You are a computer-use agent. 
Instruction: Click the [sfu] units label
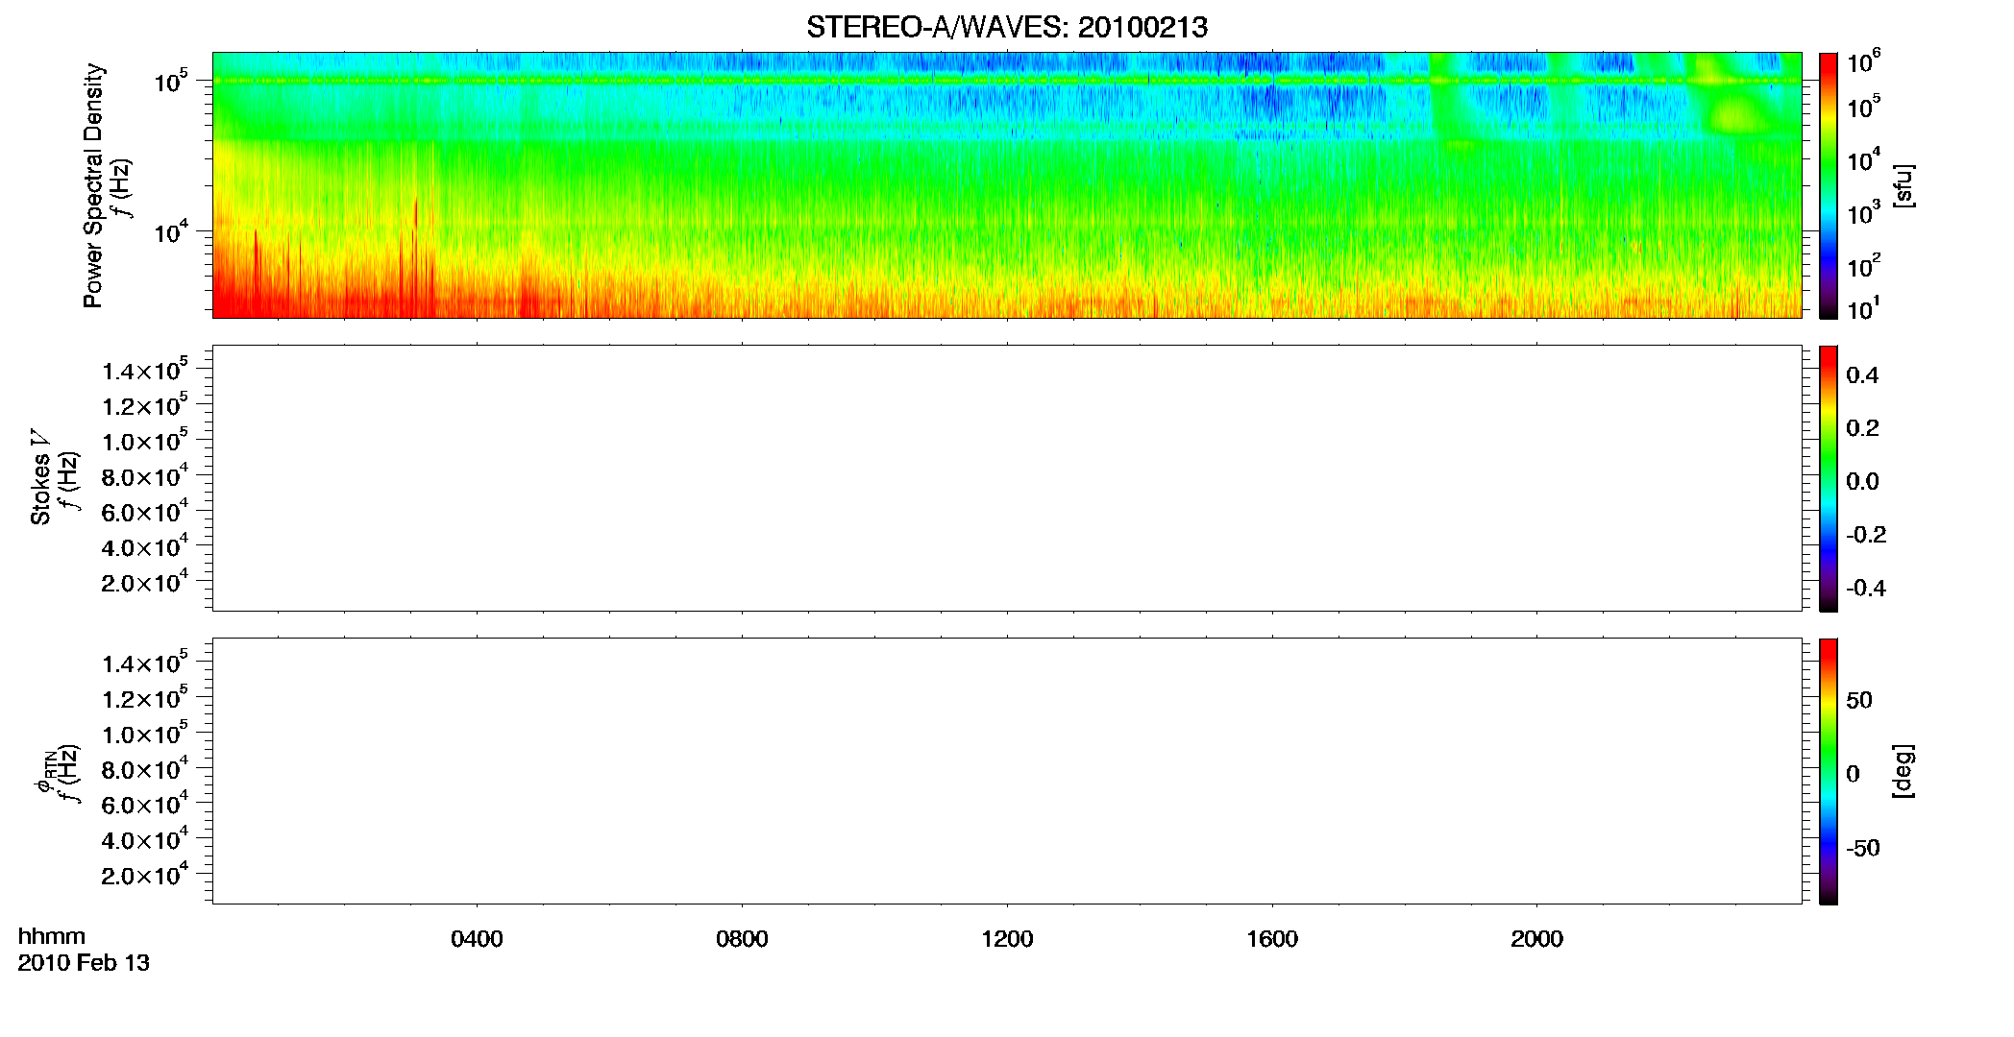click(x=1903, y=185)
